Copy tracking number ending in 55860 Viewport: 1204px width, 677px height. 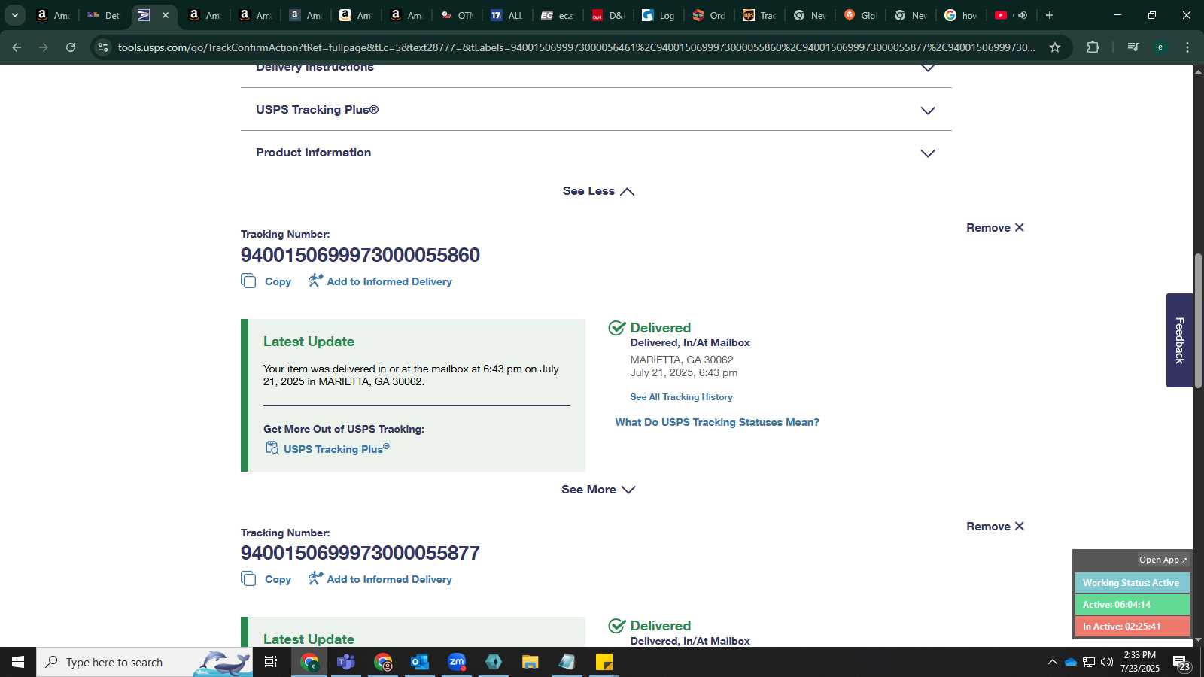click(266, 281)
